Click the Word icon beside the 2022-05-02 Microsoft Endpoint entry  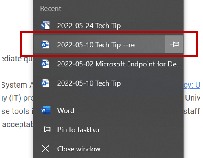tap(45, 64)
